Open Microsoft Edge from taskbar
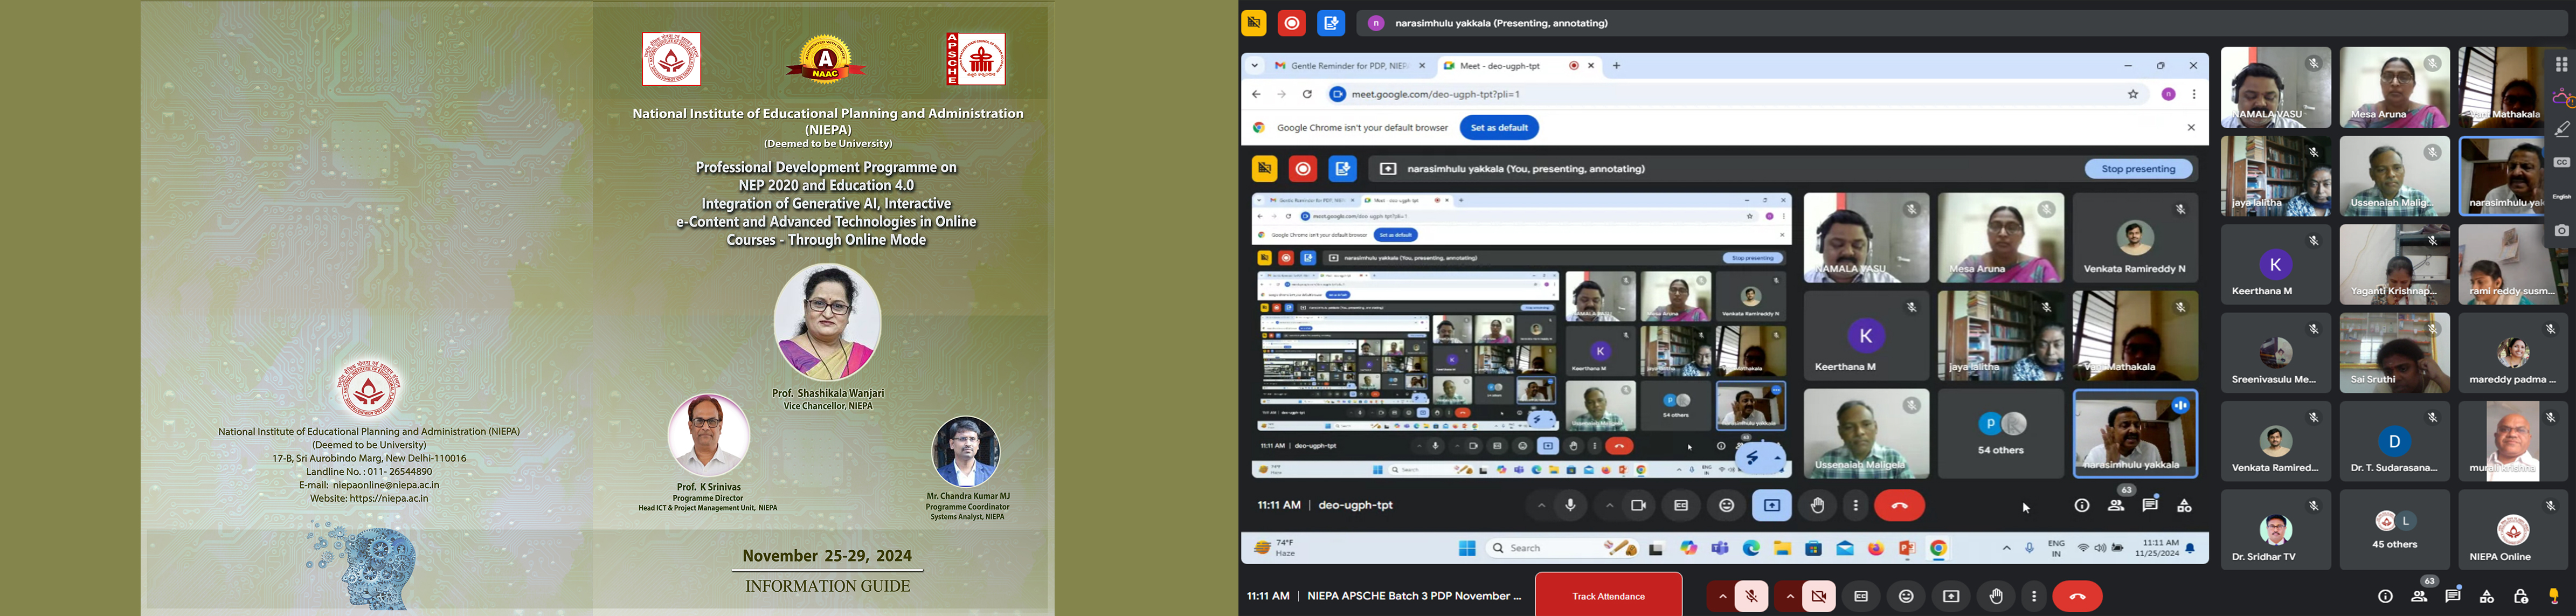The image size is (2576, 616). pyautogui.click(x=1751, y=548)
